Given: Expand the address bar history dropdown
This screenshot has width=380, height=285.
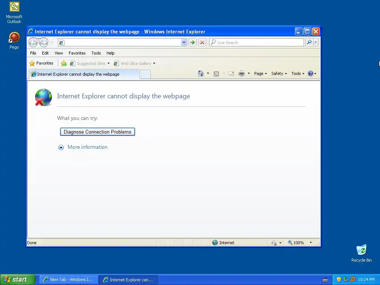Looking at the screenshot, I should [x=184, y=42].
